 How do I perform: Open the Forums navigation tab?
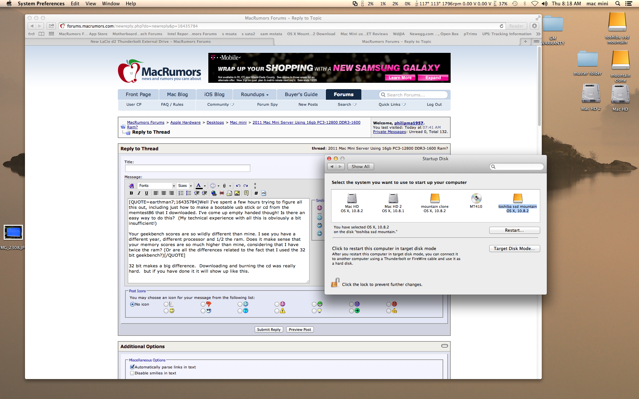343,94
